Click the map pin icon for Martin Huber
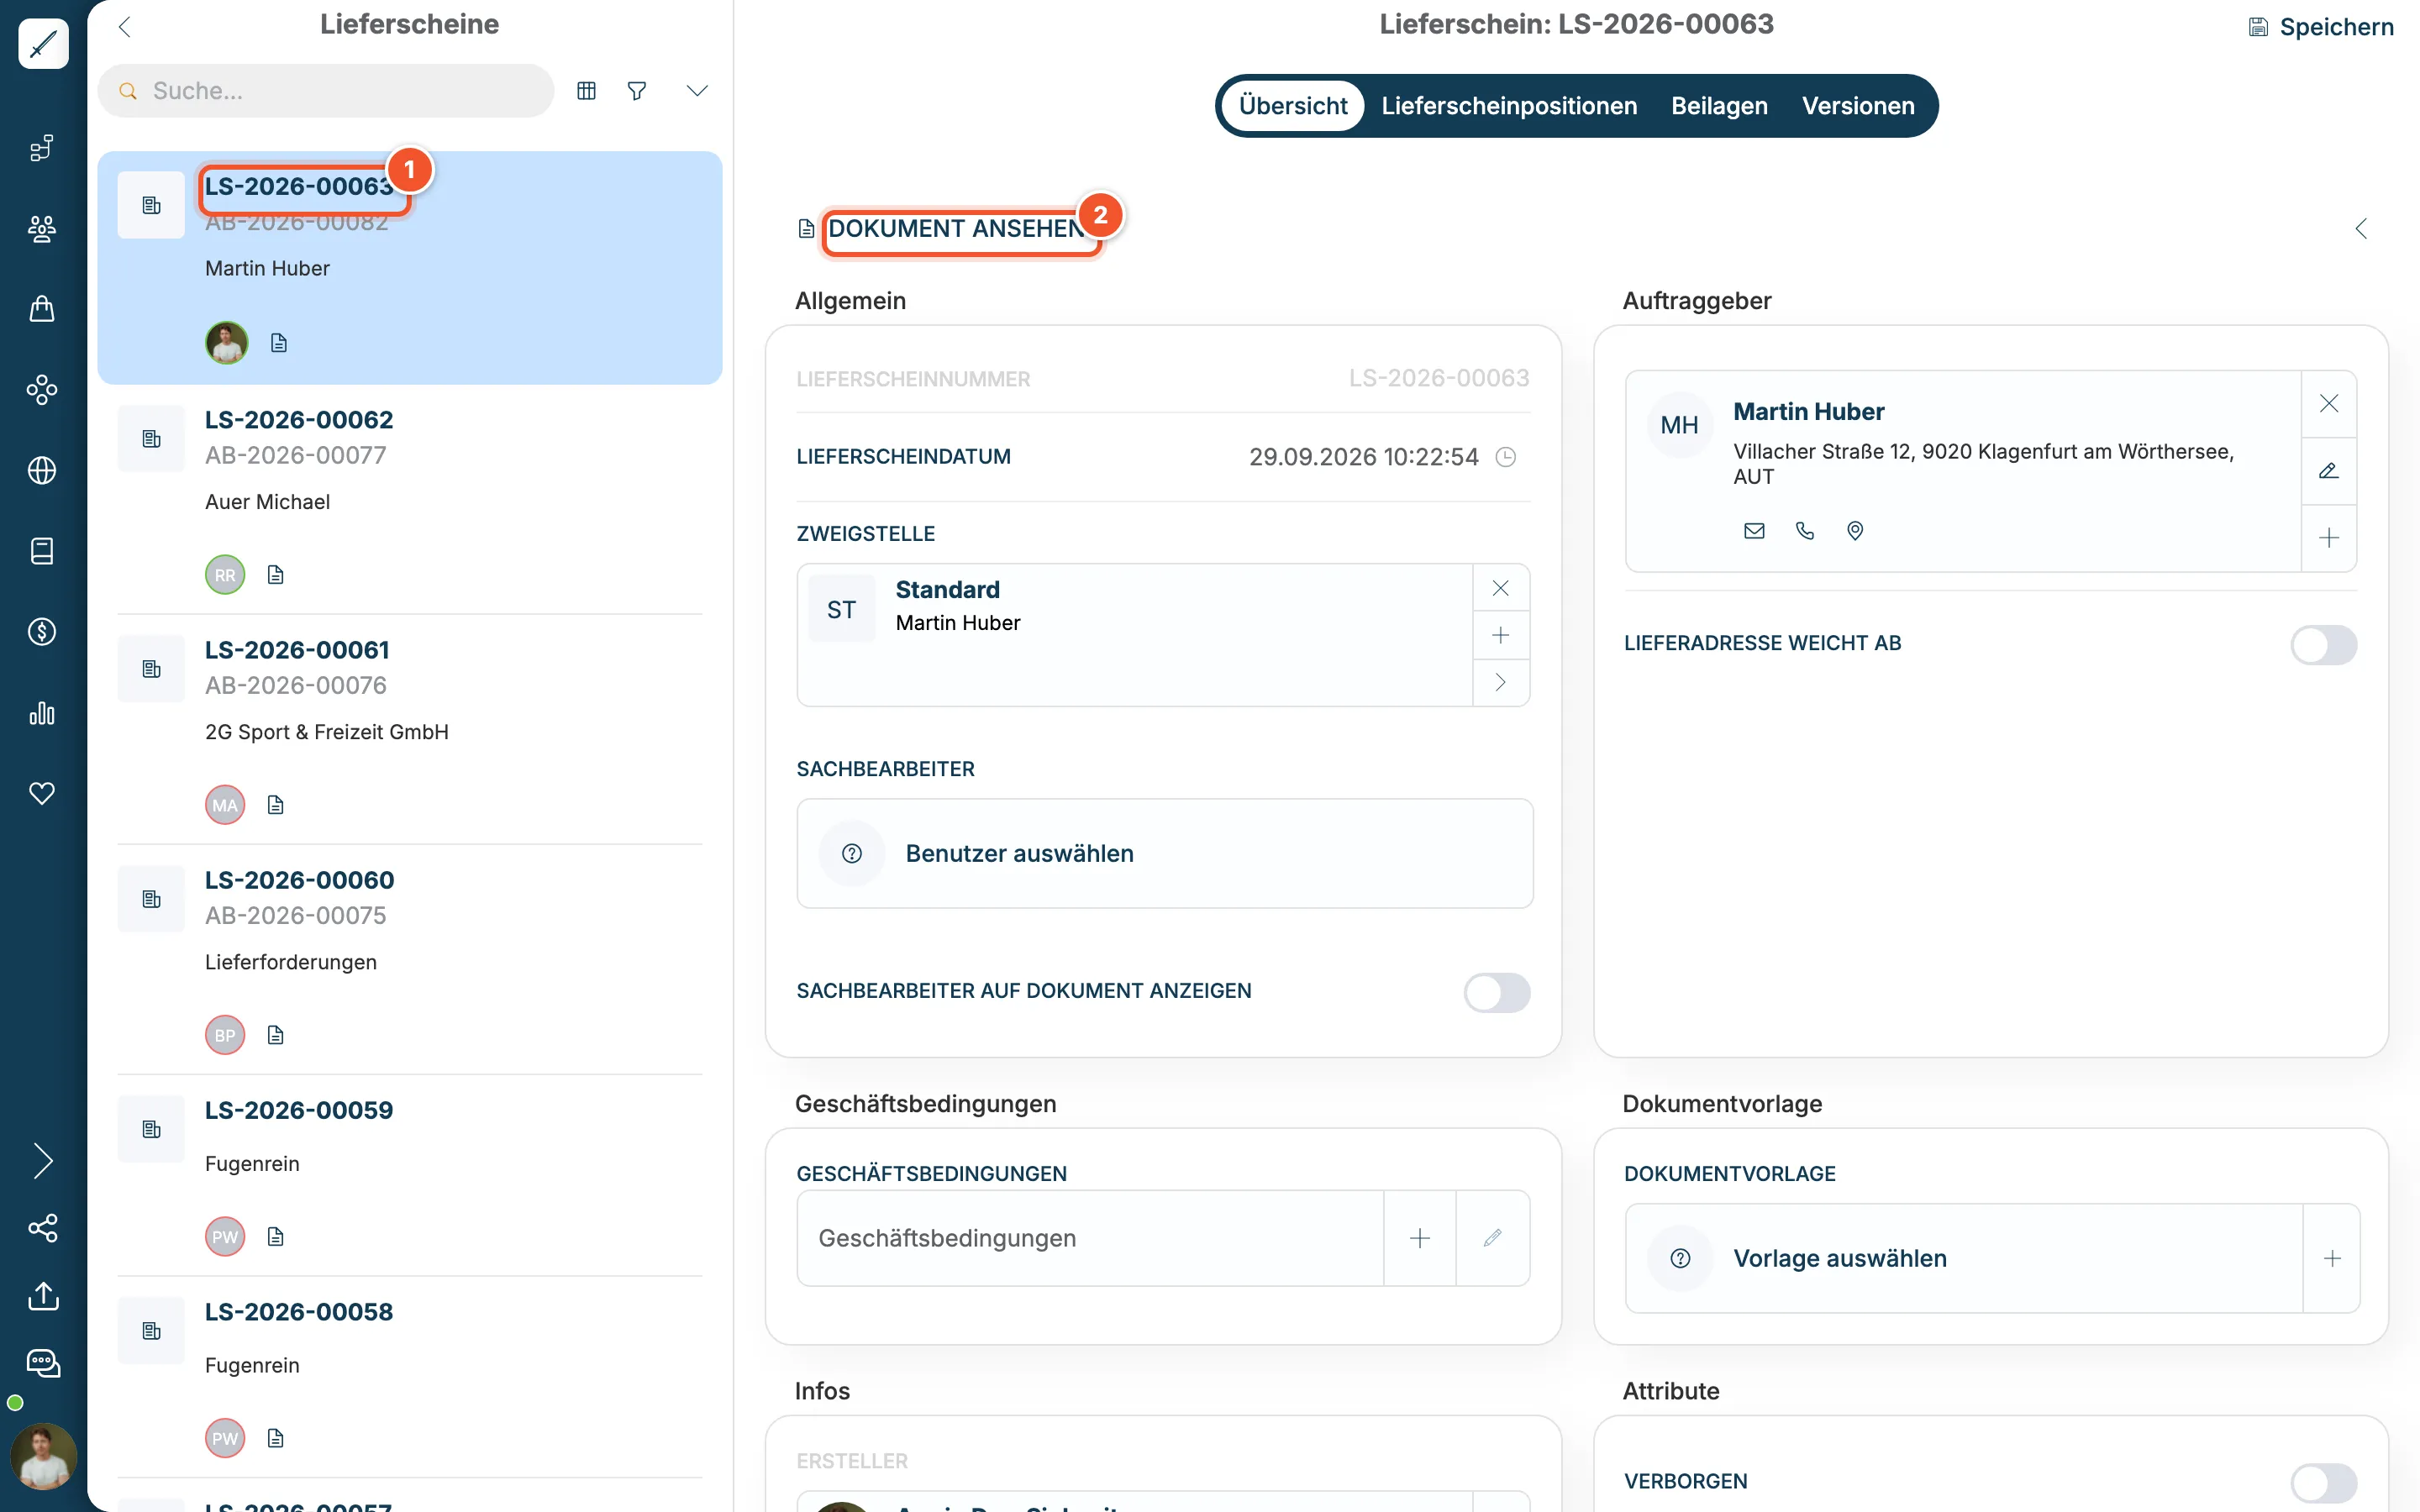Screen dimensions: 2420x1512 (x=1855, y=531)
